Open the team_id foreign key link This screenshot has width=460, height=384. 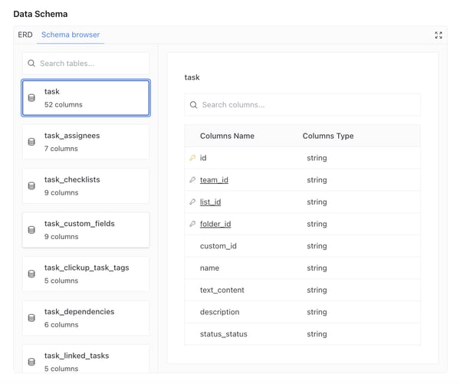click(x=214, y=180)
